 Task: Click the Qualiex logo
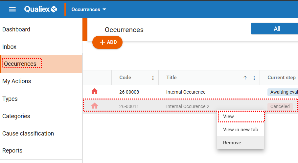click(x=41, y=9)
